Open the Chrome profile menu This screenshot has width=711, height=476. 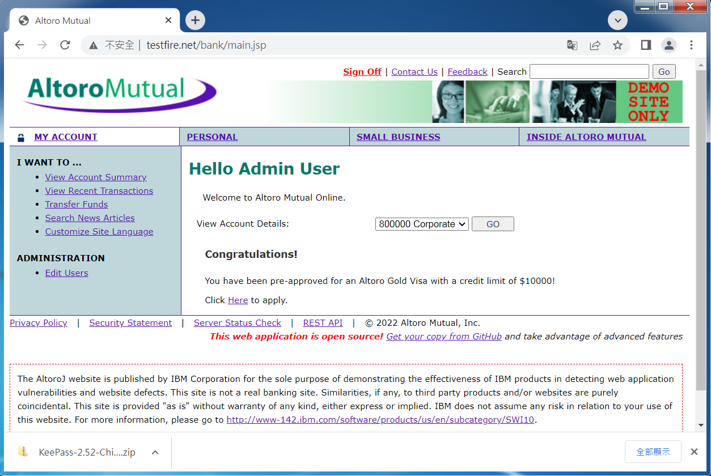(x=669, y=45)
